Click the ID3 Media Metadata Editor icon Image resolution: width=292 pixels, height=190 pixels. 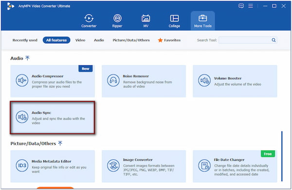[22, 165]
